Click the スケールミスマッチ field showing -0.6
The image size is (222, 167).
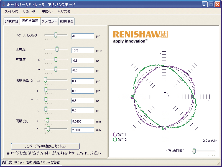coord(83,36)
